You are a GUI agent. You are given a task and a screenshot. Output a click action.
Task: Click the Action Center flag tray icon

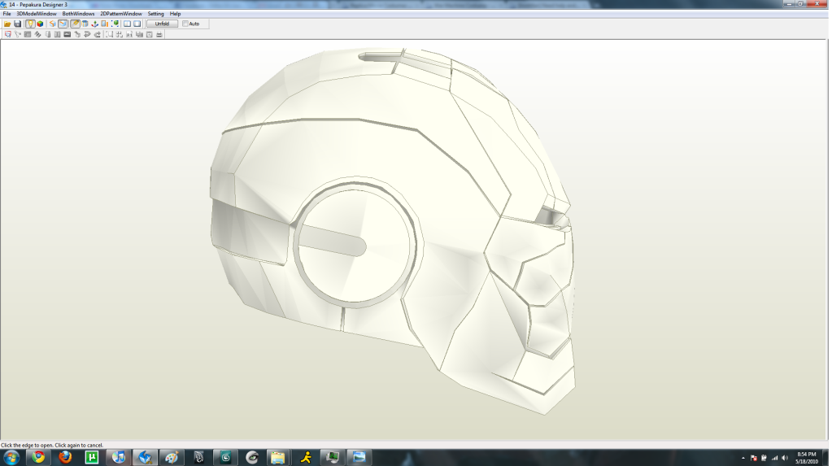point(753,458)
